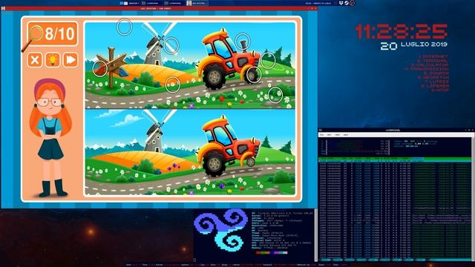
Task: Click the purple flowers on the lower picture's hill
Action: 174,166
